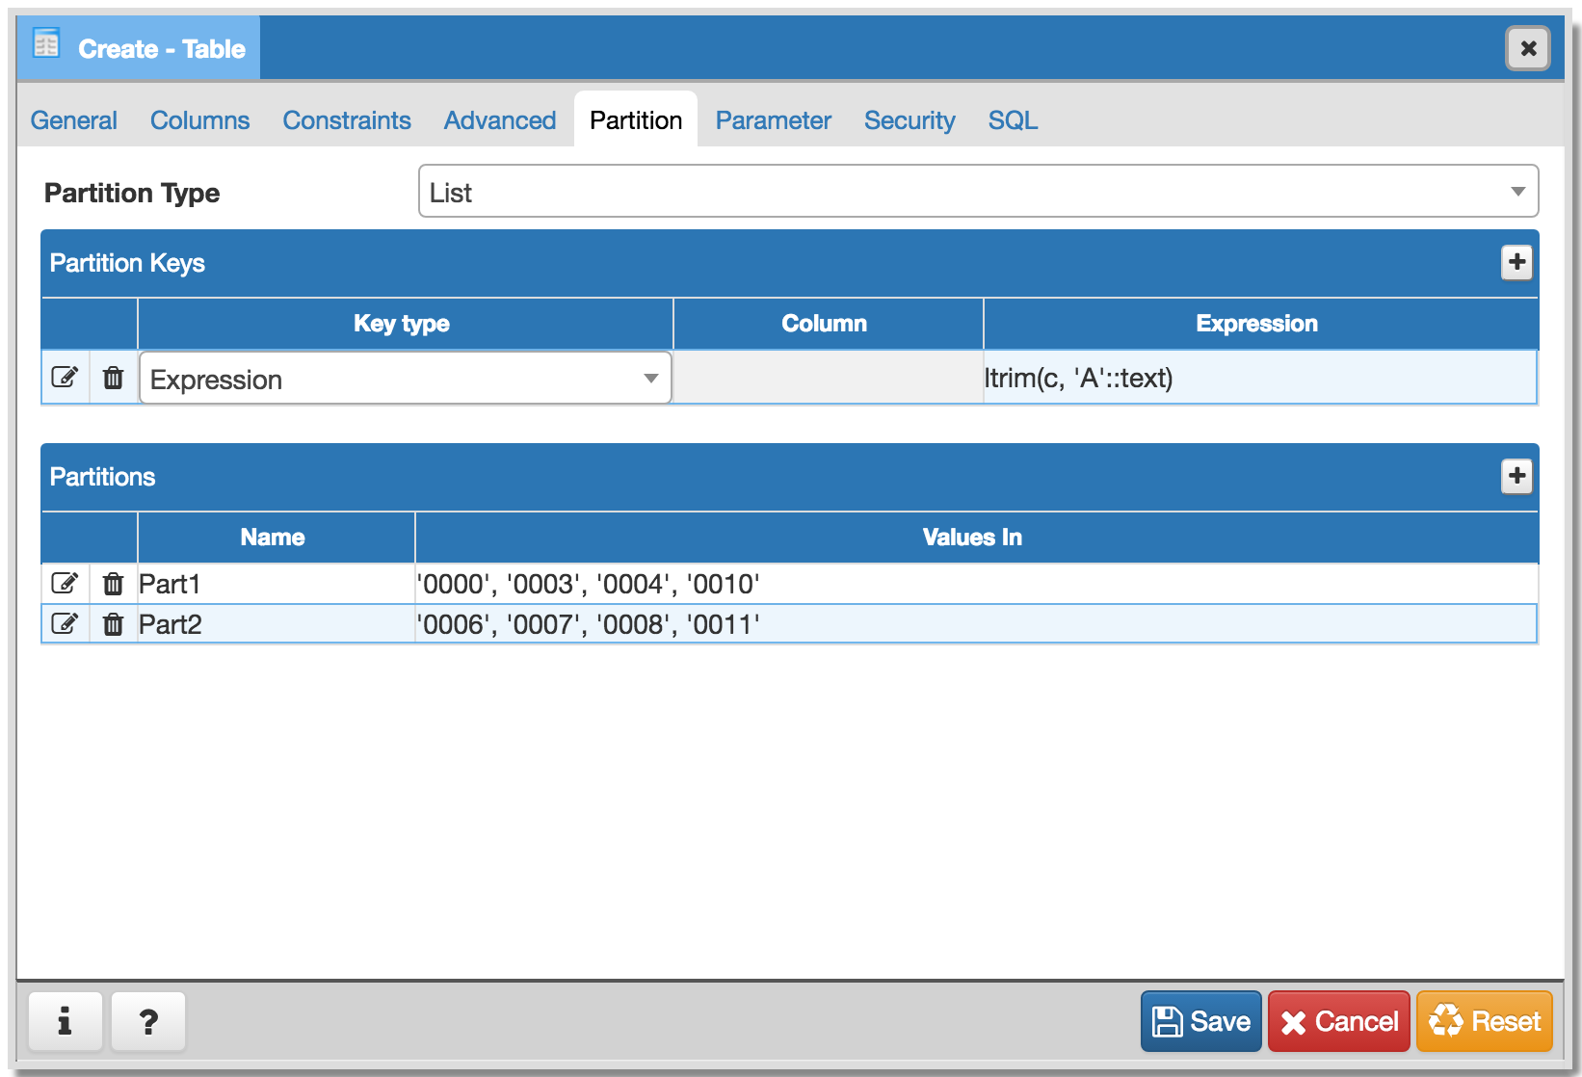Click the ltrim expression field
Image resolution: width=1582 pixels, height=1077 pixels.
point(1258,379)
